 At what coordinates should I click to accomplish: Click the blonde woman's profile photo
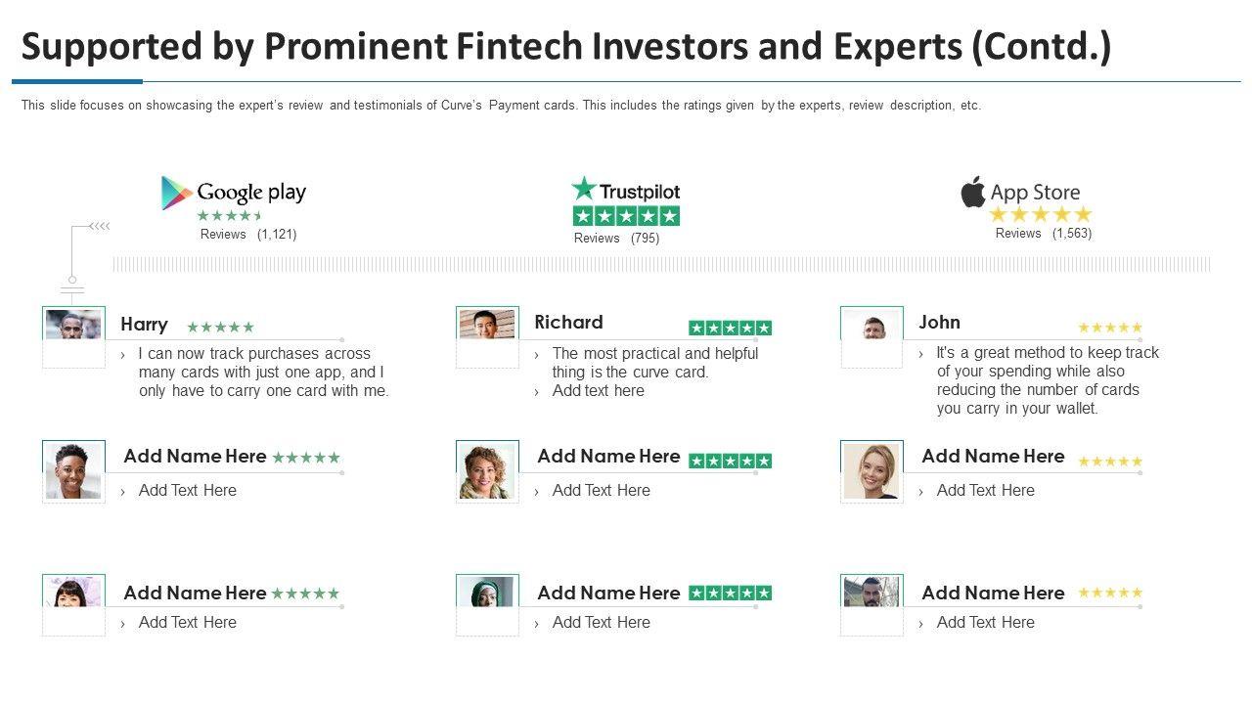click(x=872, y=470)
